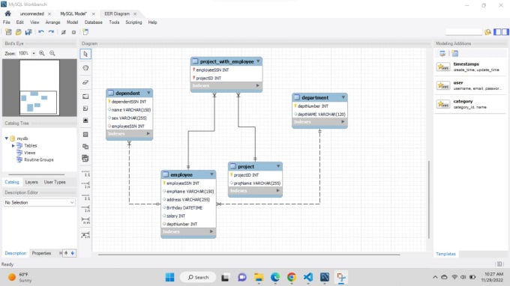Select the insert image tool

(85, 121)
